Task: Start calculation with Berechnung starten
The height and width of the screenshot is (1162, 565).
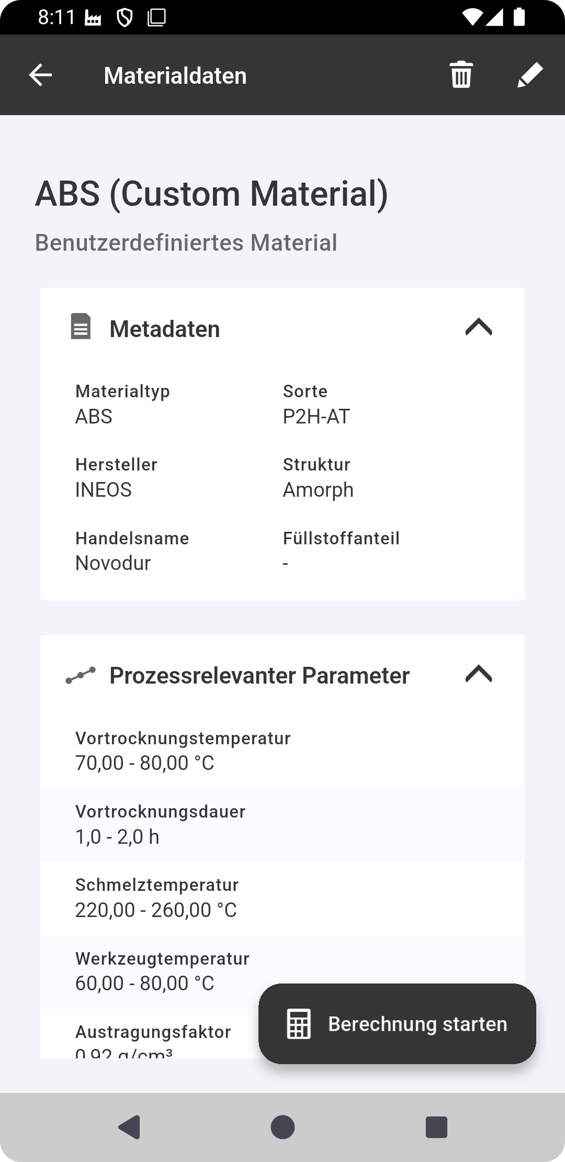Action: (397, 1024)
